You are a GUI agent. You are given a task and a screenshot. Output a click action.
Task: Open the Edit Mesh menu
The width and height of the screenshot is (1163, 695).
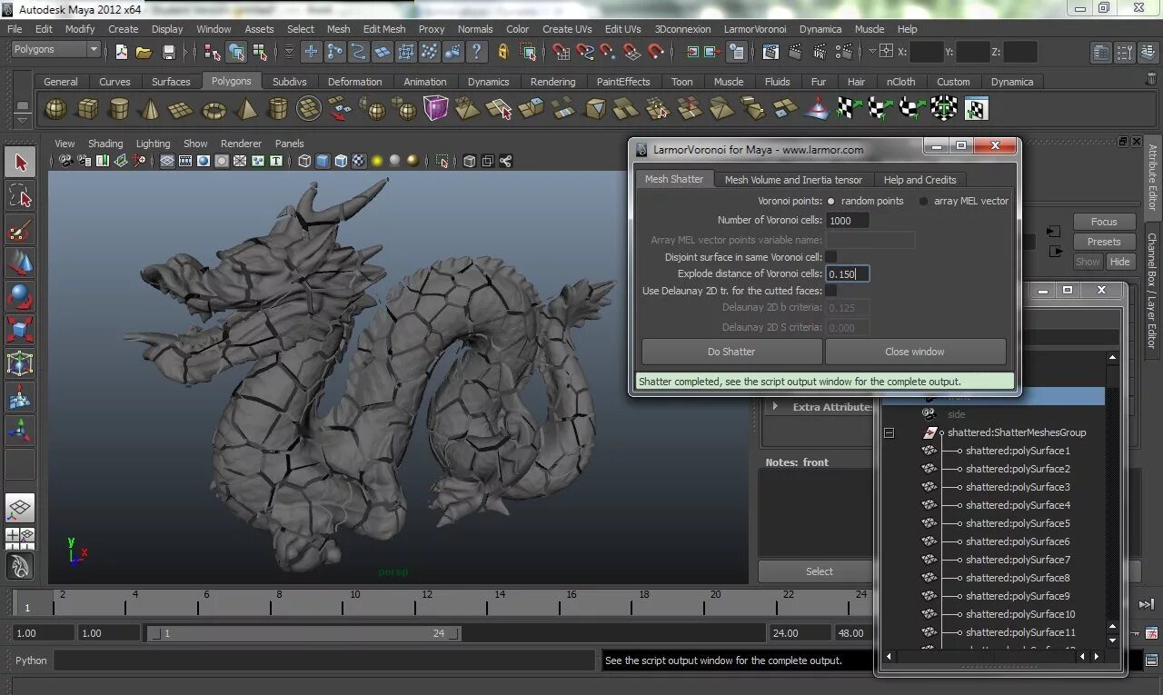[x=384, y=29]
